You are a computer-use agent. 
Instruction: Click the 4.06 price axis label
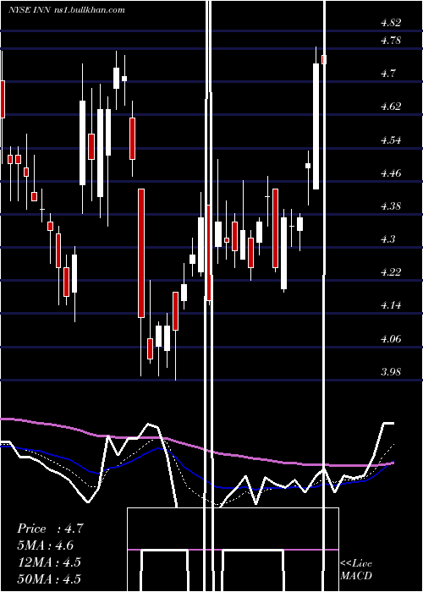[x=391, y=338]
